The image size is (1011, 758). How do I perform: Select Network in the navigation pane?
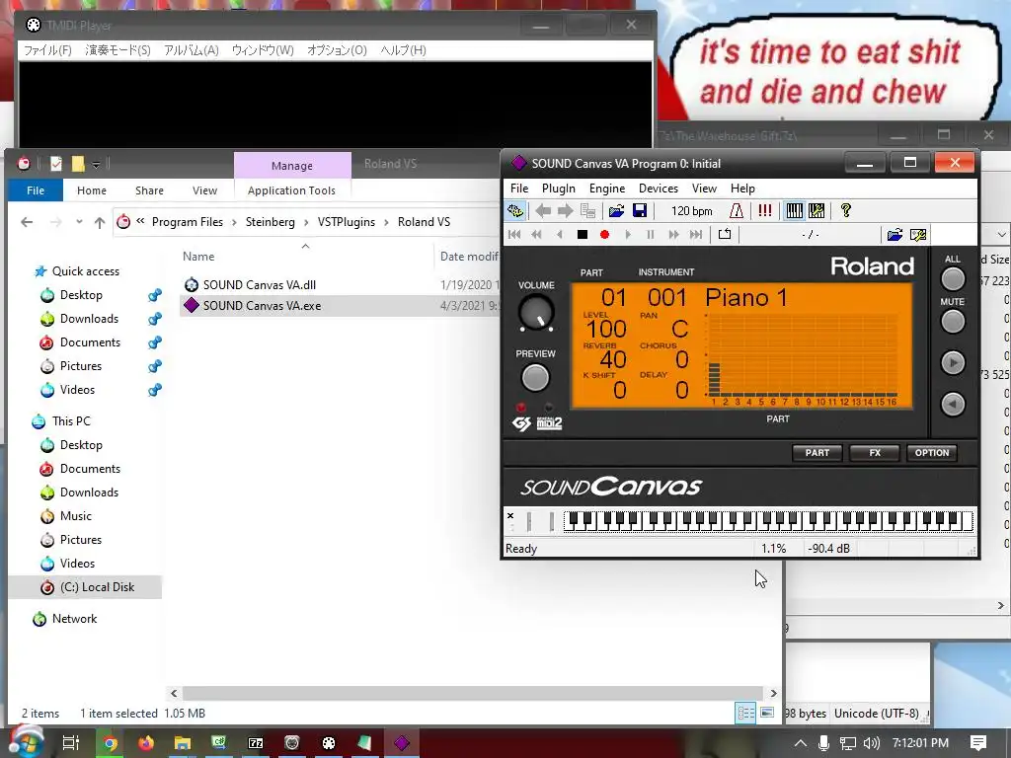pos(74,619)
